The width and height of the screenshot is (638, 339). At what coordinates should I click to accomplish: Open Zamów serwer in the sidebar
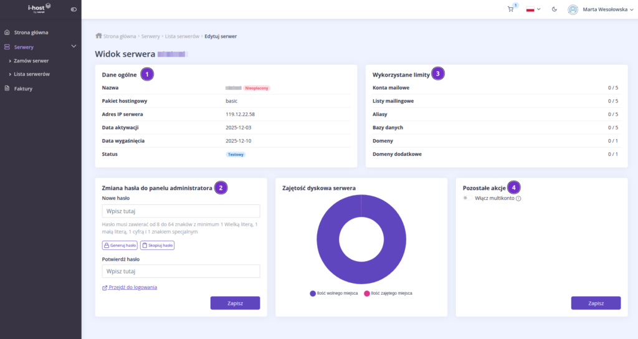31,60
